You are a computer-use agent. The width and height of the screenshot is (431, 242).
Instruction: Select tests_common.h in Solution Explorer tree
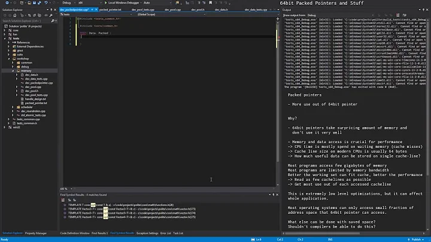click(27, 123)
